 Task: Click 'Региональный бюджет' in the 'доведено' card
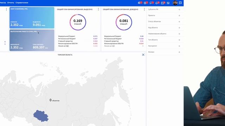click(113, 39)
